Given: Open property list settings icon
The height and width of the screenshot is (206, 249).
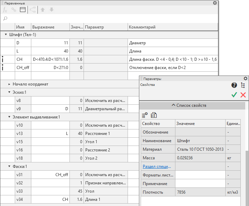Looking at the screenshot, I should (145, 115).
